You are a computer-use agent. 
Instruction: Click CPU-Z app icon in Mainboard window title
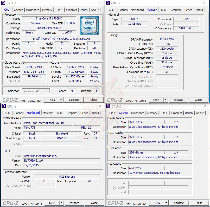(x=3, y=106)
